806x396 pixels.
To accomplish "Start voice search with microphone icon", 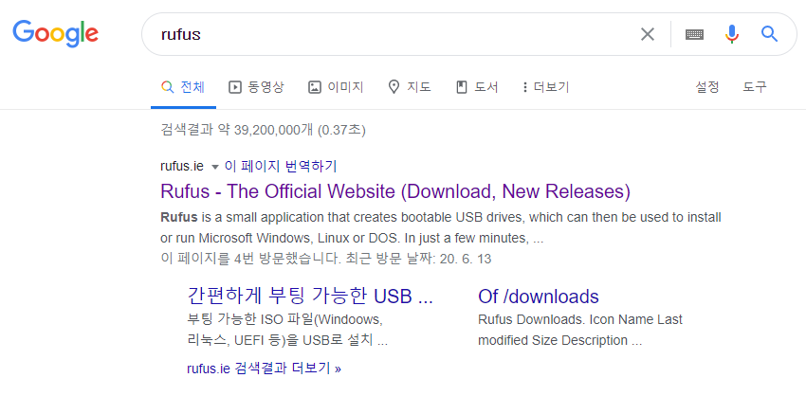I will coord(732,34).
